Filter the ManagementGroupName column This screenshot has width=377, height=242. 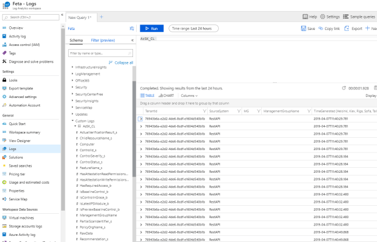(309, 112)
